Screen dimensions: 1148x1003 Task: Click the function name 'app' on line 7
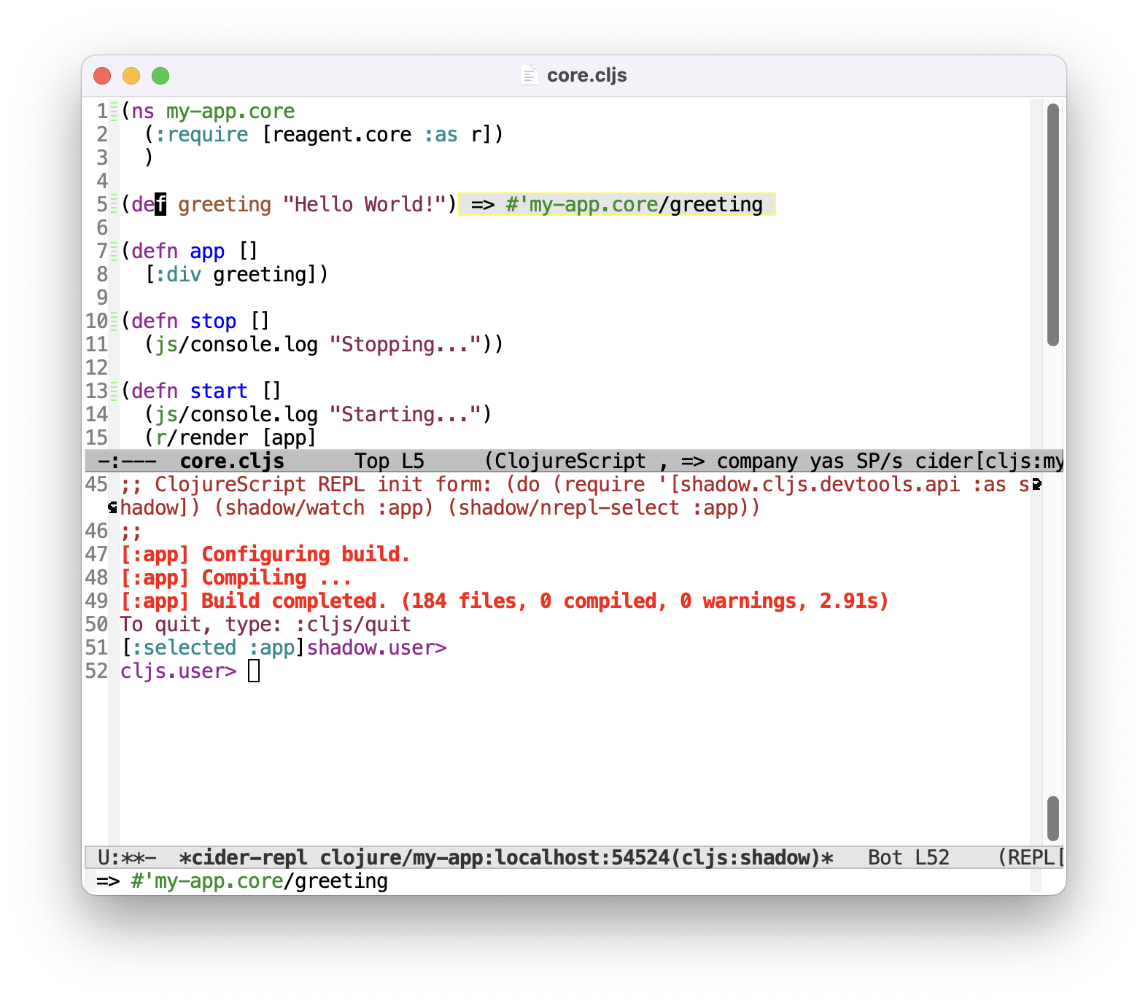[x=207, y=251]
